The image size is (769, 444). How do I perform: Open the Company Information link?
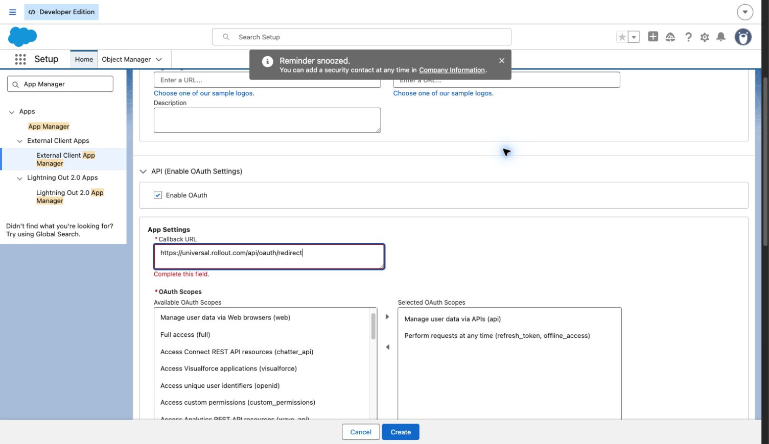[x=452, y=70]
